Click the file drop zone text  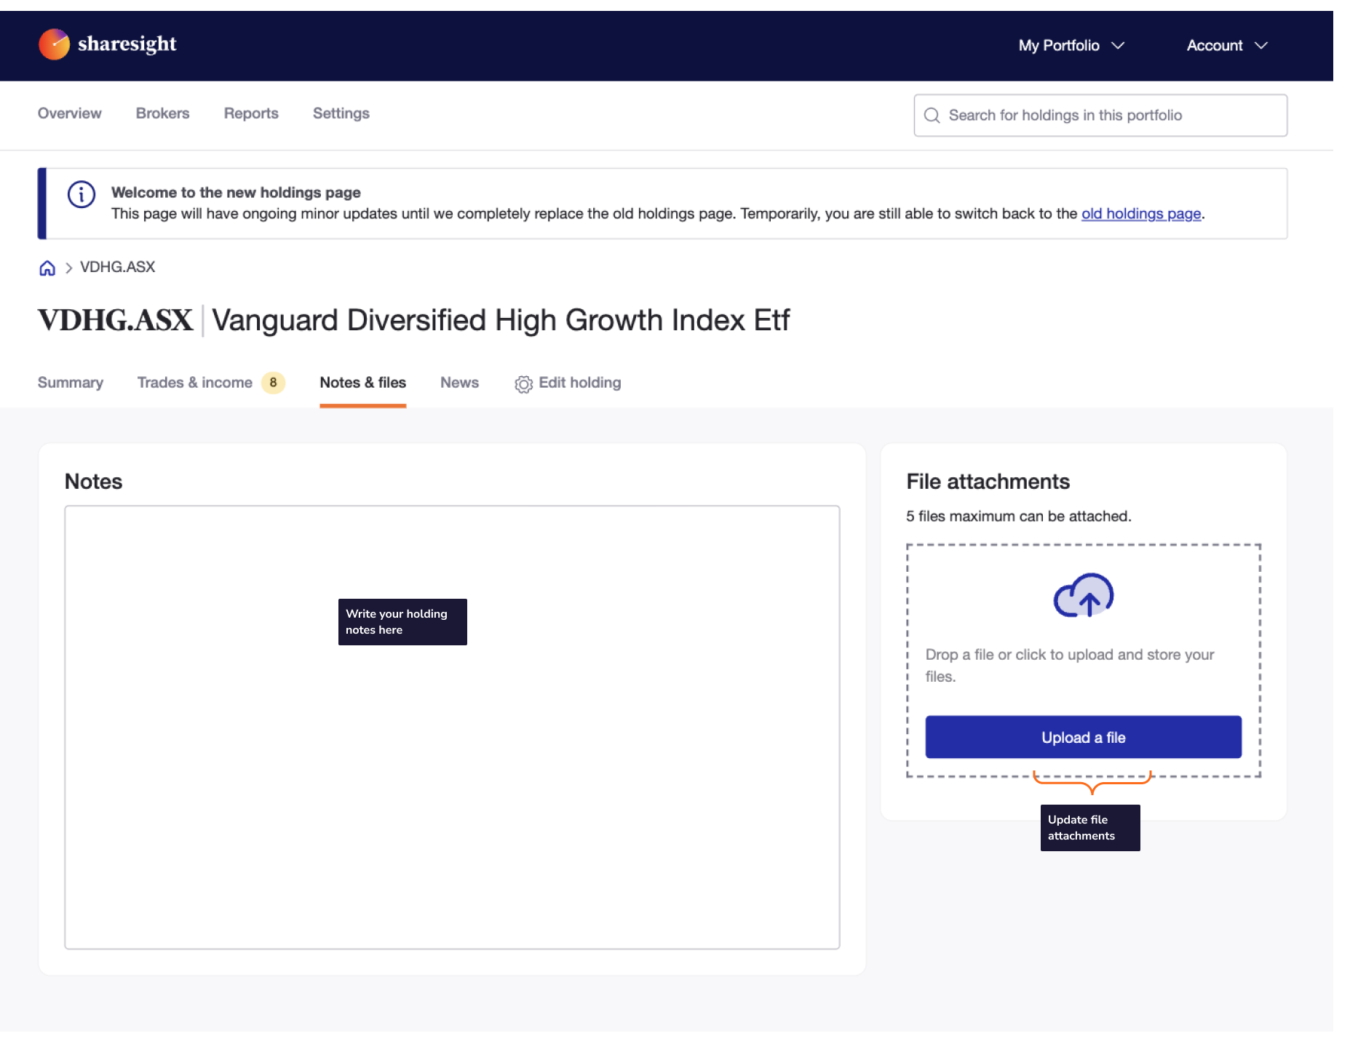click(1070, 665)
